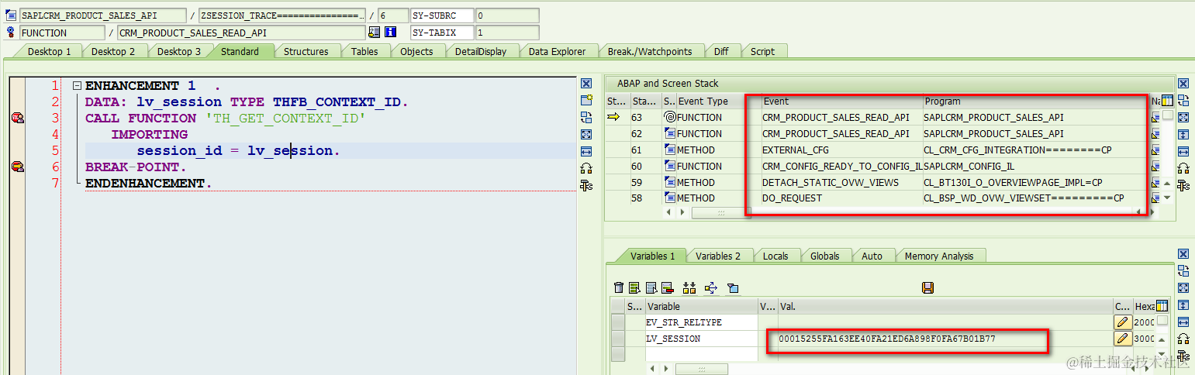The image size is (1195, 375).
Task: Click the LV_SESSION value cell
Action: point(944,339)
